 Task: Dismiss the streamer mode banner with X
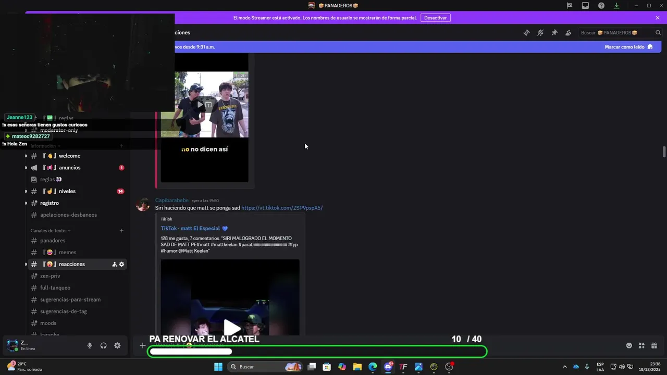click(658, 18)
